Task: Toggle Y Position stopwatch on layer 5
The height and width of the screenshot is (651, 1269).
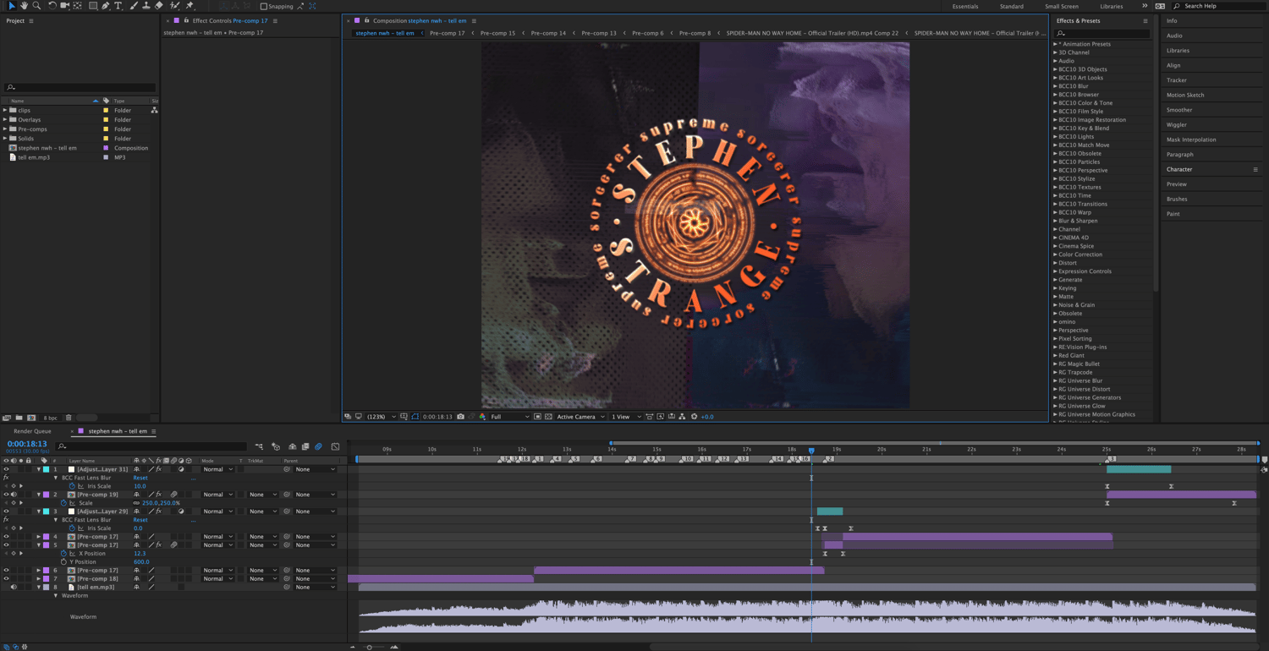Action: [x=63, y=562]
